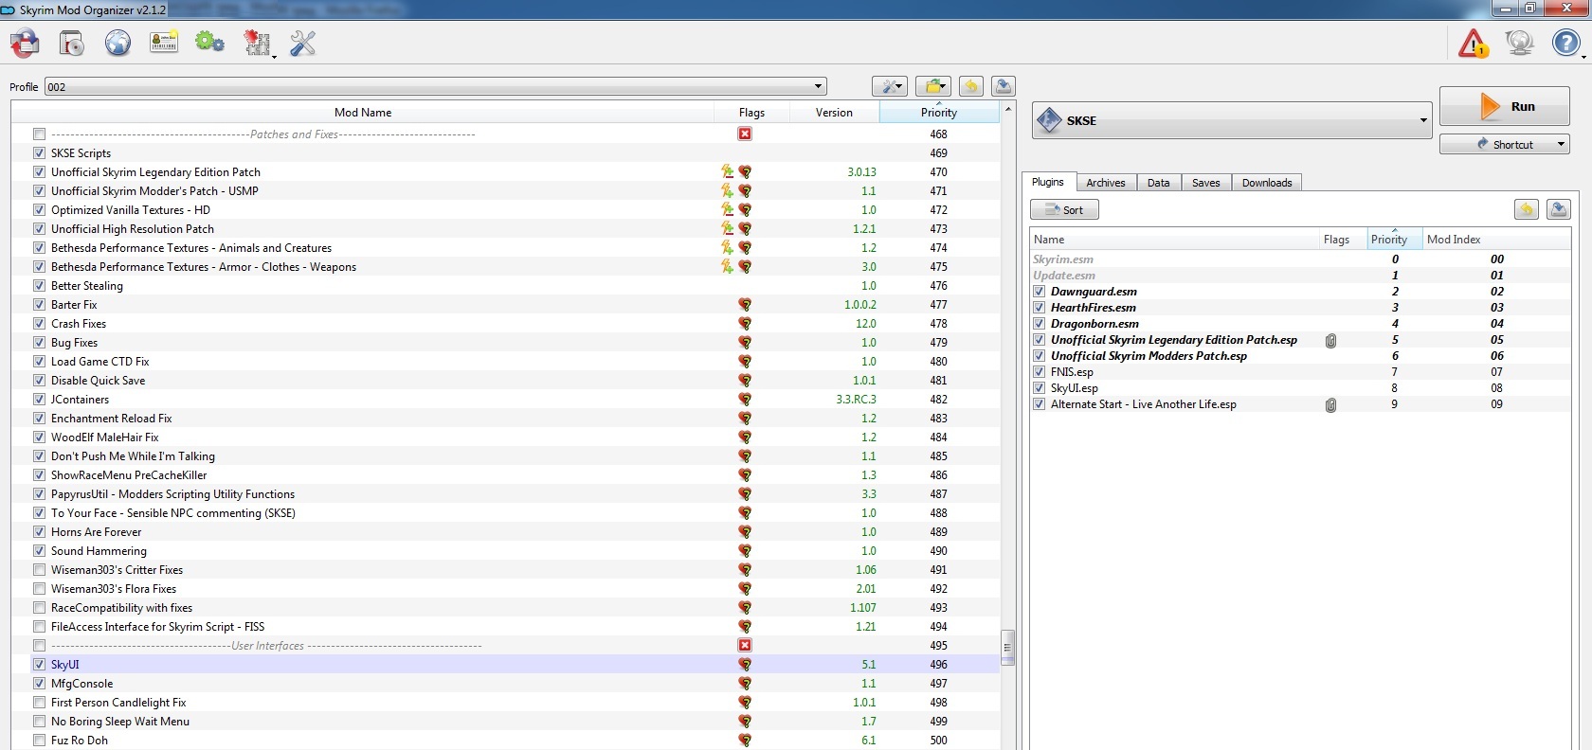Screen dimensions: 1592x750
Task: Open the executables gears icon
Action: click(x=209, y=43)
